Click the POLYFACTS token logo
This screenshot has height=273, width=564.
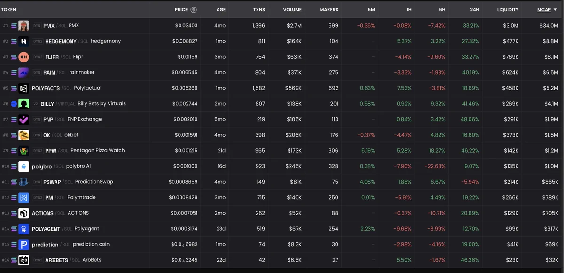click(23, 88)
